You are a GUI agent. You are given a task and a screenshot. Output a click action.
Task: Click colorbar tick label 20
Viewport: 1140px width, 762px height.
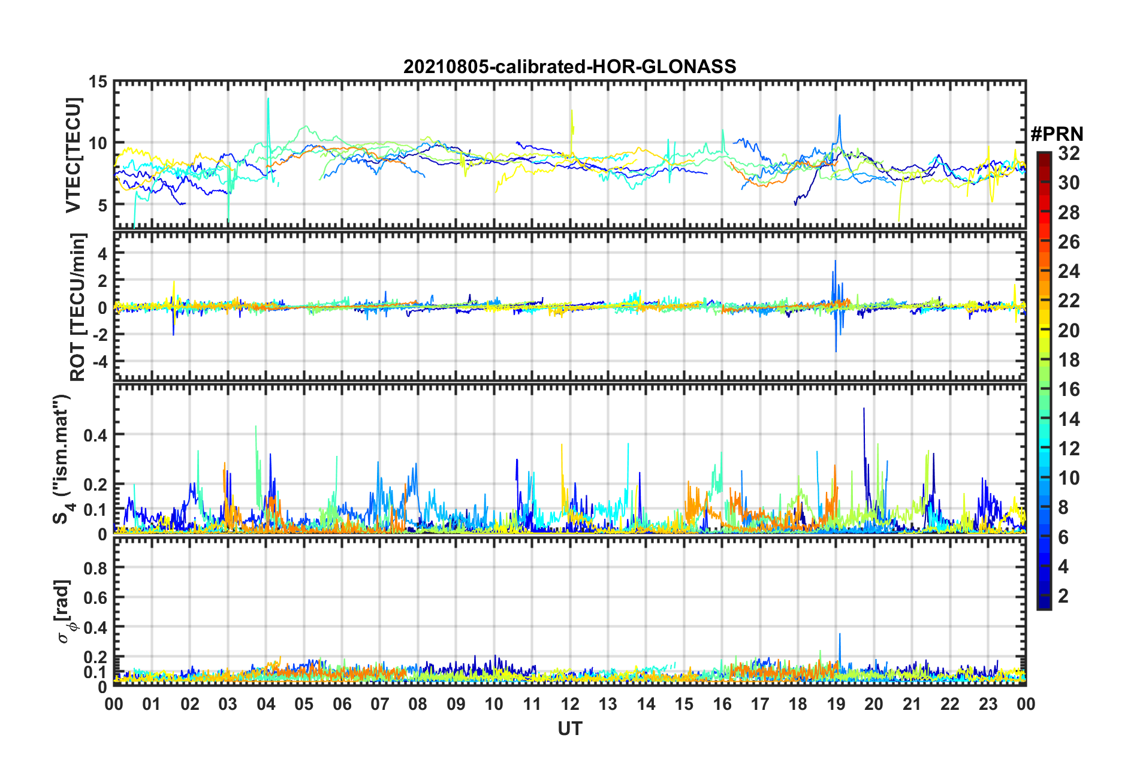pos(1069,331)
